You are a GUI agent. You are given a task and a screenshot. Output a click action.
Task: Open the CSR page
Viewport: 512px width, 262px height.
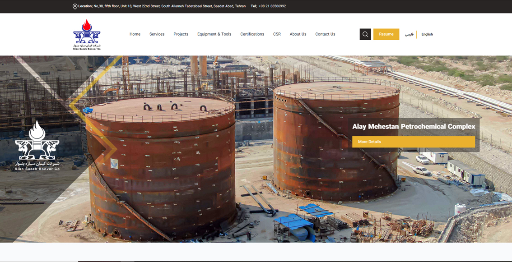pos(277,34)
